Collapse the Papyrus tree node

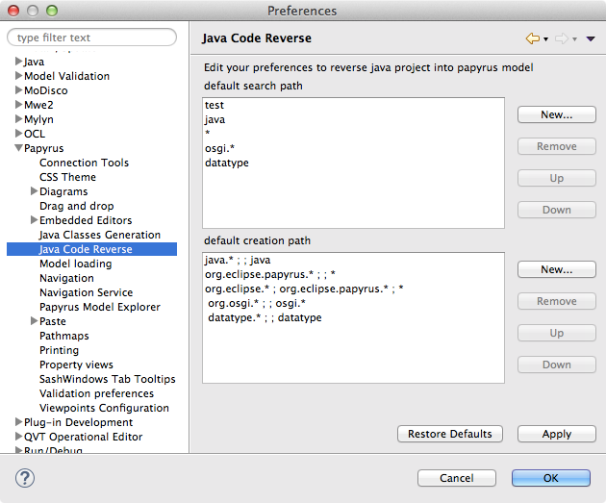click(18, 149)
